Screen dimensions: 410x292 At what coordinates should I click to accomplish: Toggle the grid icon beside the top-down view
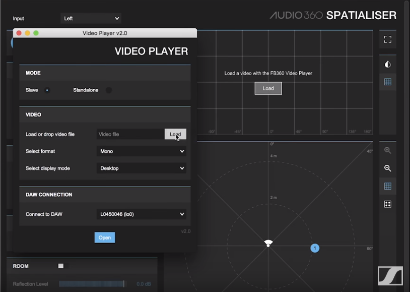tap(388, 186)
